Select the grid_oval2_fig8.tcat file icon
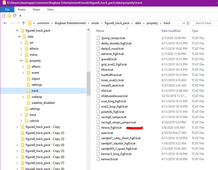 [x=98, y=64]
